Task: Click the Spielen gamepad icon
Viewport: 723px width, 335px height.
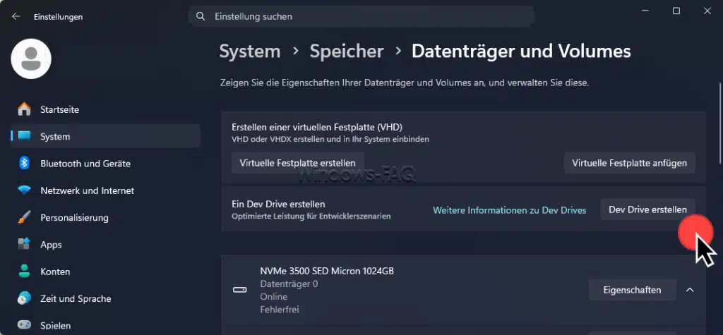Action: pyautogui.click(x=24, y=325)
